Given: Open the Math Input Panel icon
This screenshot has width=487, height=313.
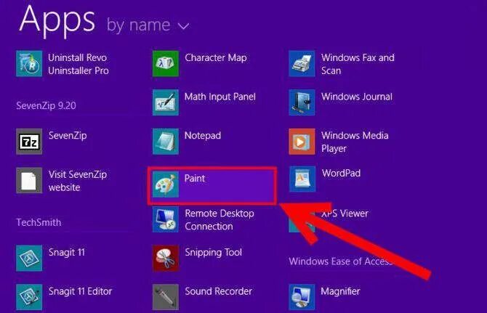Looking at the screenshot, I should tap(166, 102).
